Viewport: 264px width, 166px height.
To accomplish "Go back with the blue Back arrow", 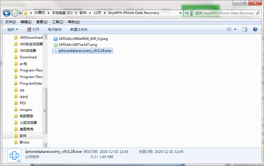I will (7, 13).
